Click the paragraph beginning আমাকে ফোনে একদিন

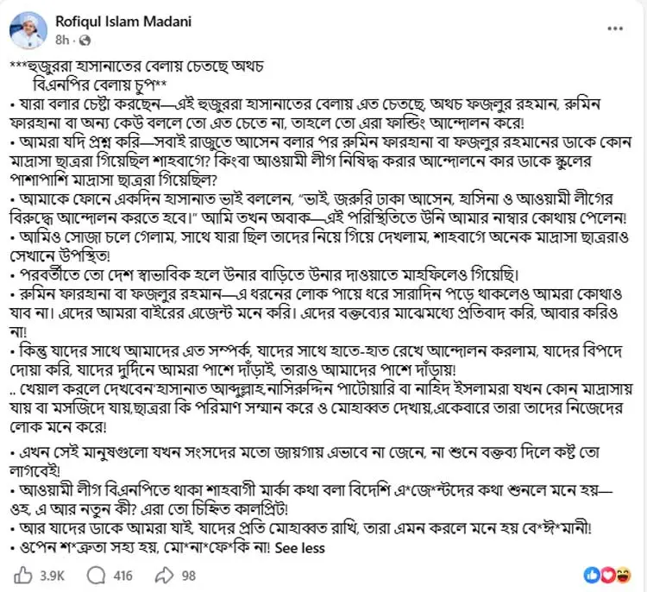coord(318,209)
